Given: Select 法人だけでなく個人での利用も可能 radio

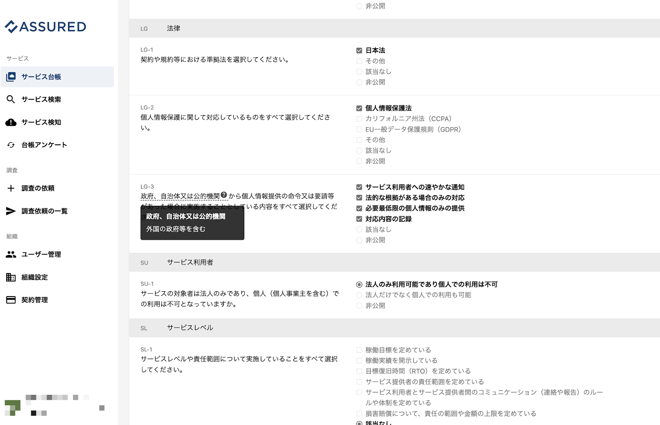Looking at the screenshot, I should [359, 295].
